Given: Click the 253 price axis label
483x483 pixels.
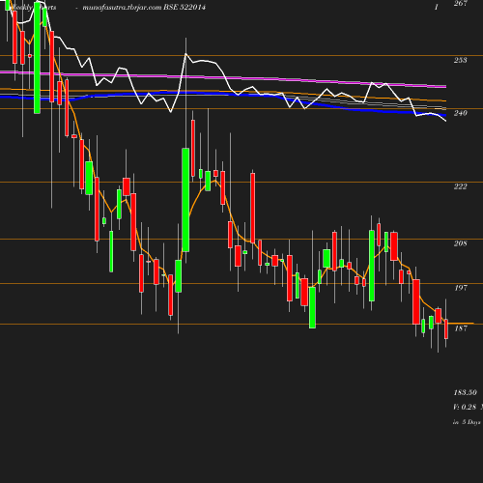Looking at the screenshot, I should (460, 60).
